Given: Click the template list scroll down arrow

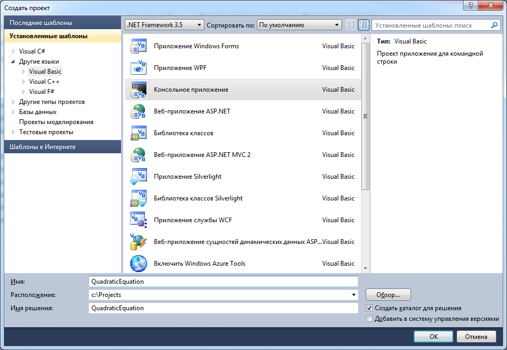Looking at the screenshot, I should [x=365, y=268].
